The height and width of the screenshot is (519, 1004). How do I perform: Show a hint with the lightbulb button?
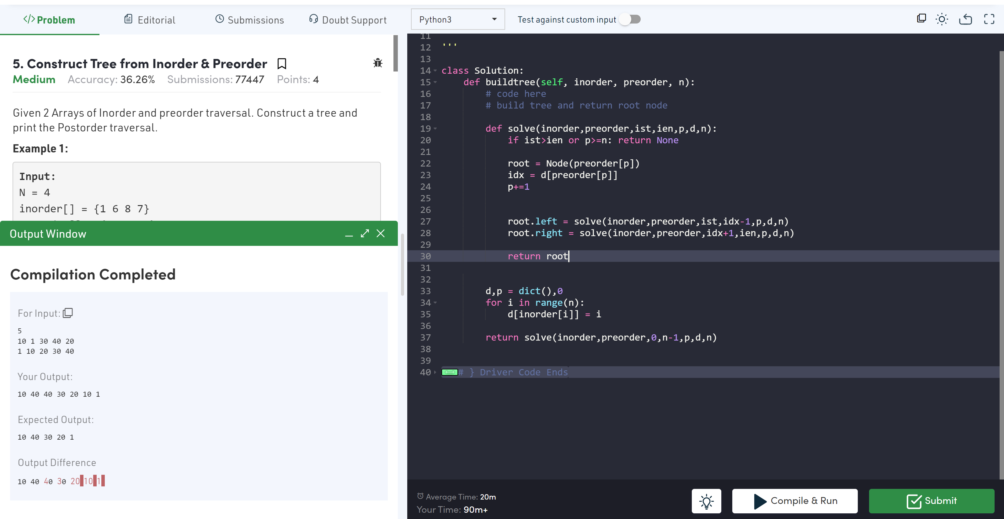coord(706,501)
